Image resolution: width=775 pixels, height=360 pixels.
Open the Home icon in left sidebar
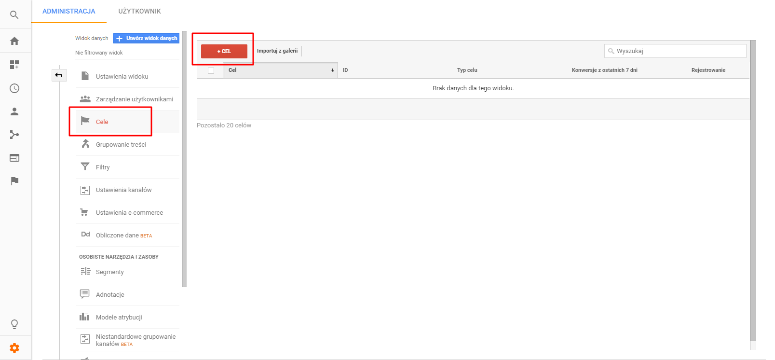pyautogui.click(x=14, y=41)
